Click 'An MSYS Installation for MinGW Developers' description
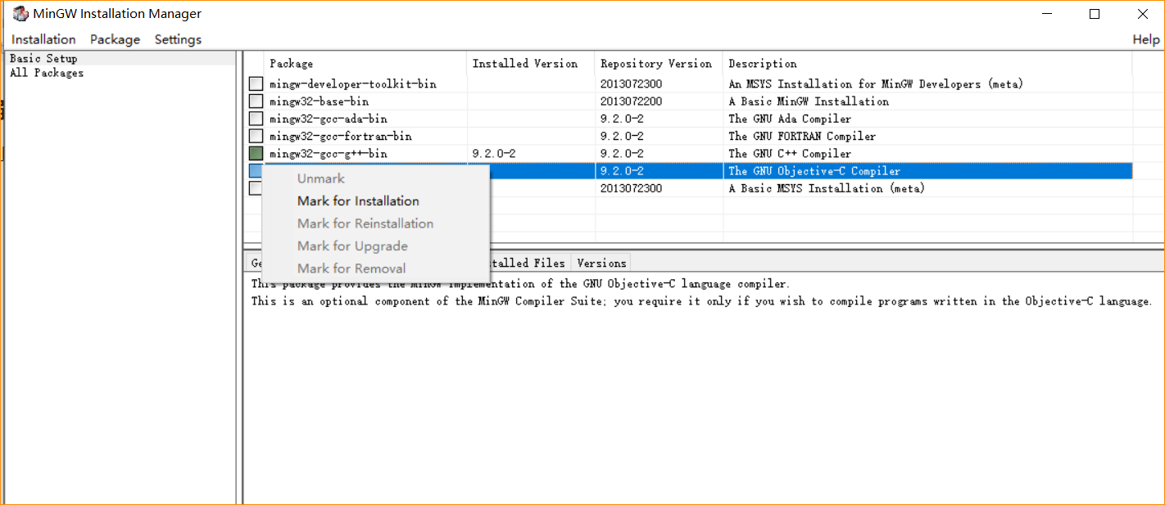1165x505 pixels. point(876,84)
